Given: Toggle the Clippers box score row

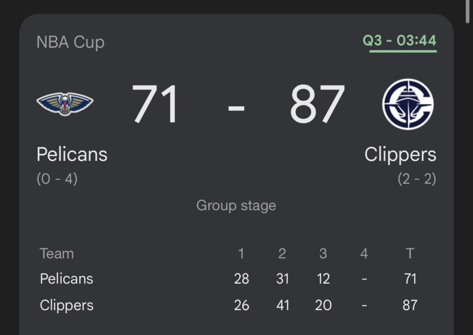Looking at the screenshot, I should tap(231, 305).
